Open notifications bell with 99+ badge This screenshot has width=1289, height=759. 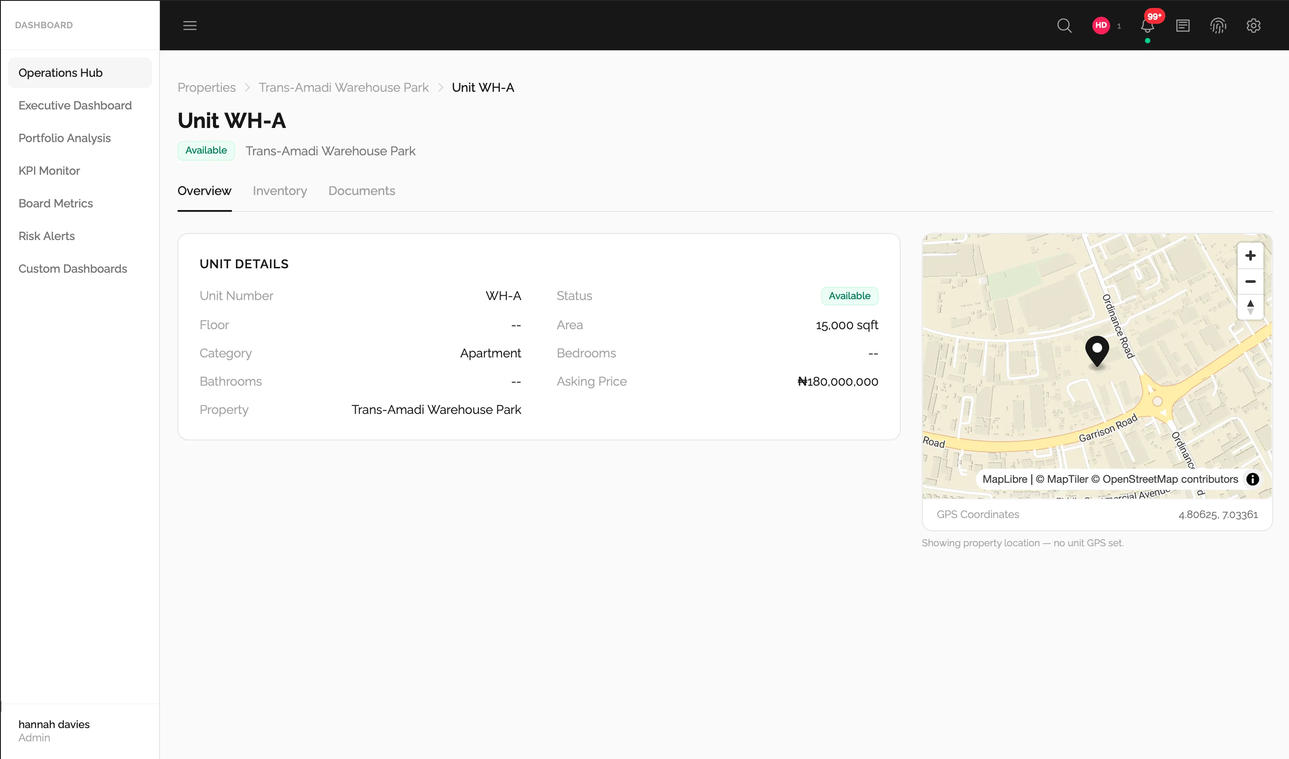(x=1147, y=26)
